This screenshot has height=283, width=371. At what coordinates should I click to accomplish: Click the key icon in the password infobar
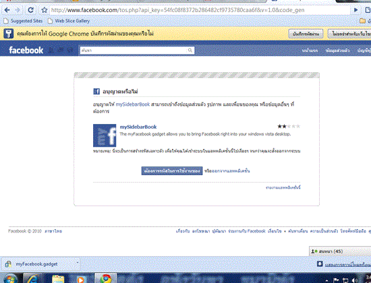[9, 34]
